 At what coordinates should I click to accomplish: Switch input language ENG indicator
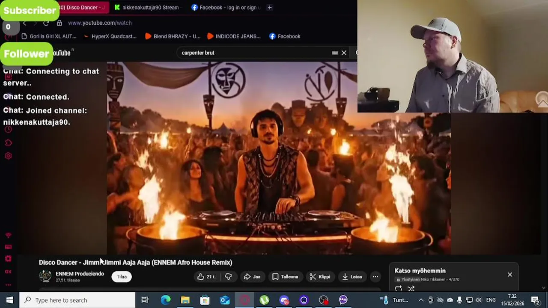tap(491, 300)
